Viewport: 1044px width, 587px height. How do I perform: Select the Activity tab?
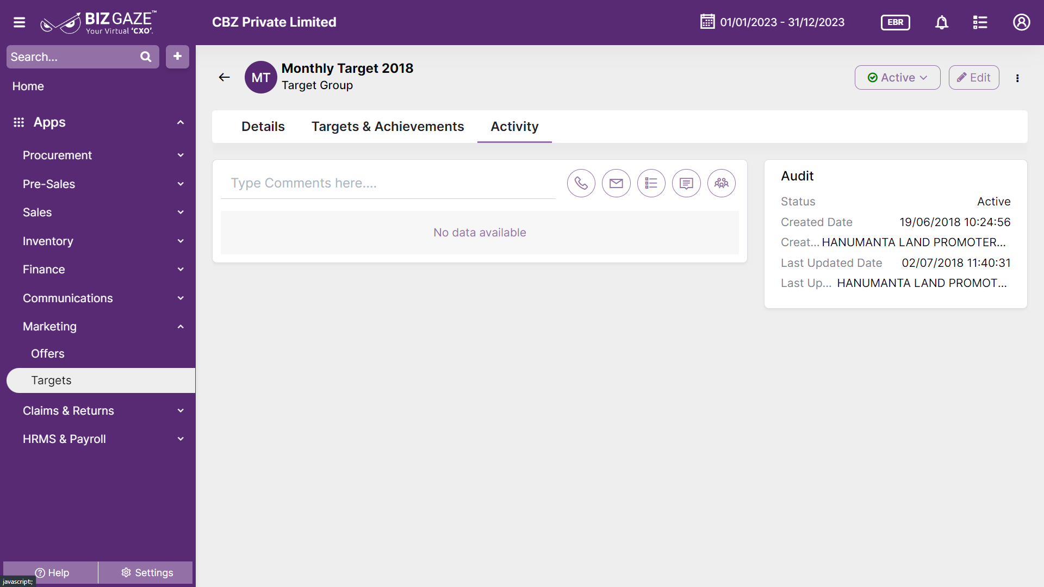coord(514,127)
